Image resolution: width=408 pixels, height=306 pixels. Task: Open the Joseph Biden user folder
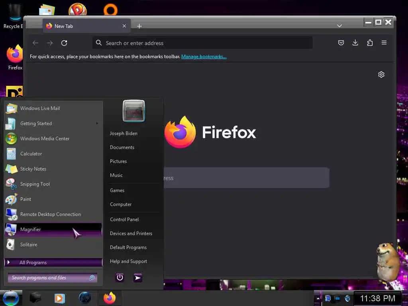(x=124, y=133)
